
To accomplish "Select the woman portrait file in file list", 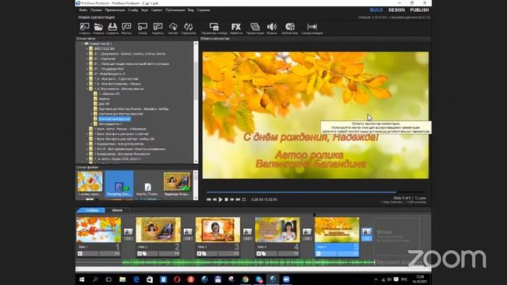I will (x=177, y=181).
